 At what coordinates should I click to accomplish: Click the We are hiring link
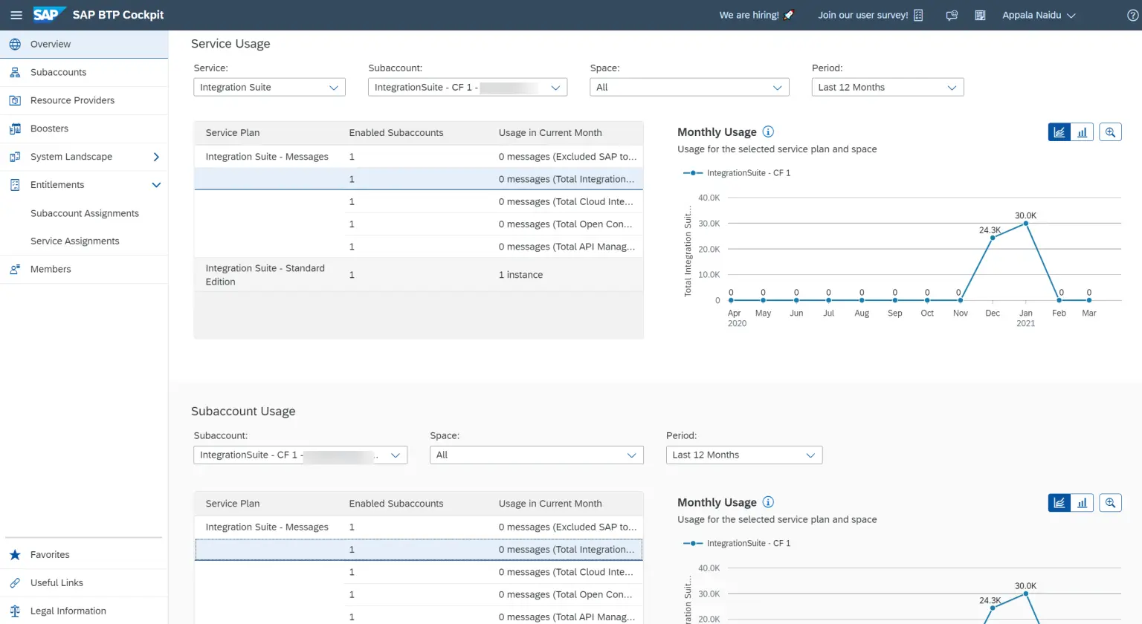click(757, 15)
